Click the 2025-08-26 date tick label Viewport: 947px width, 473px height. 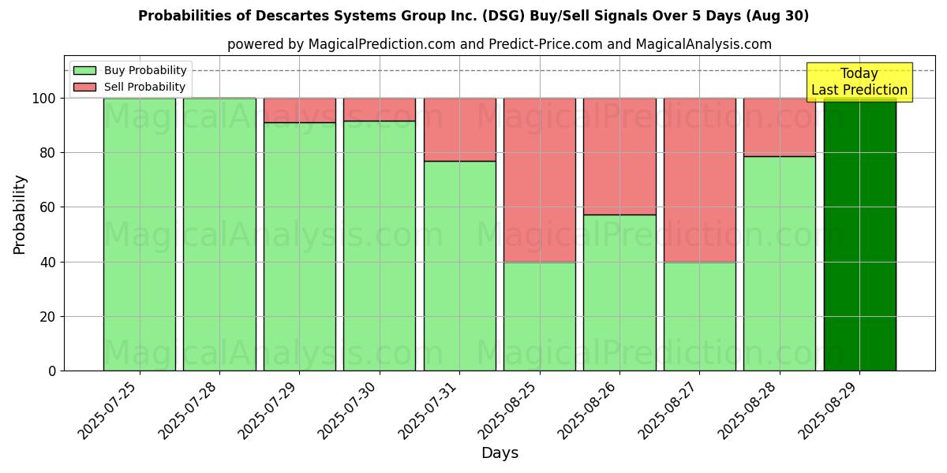point(590,410)
